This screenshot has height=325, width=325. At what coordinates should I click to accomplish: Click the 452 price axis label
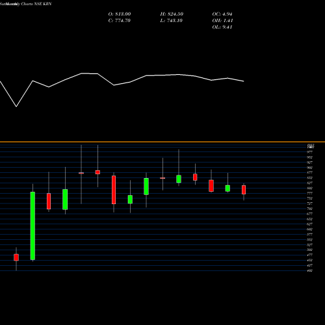click(x=309, y=260)
